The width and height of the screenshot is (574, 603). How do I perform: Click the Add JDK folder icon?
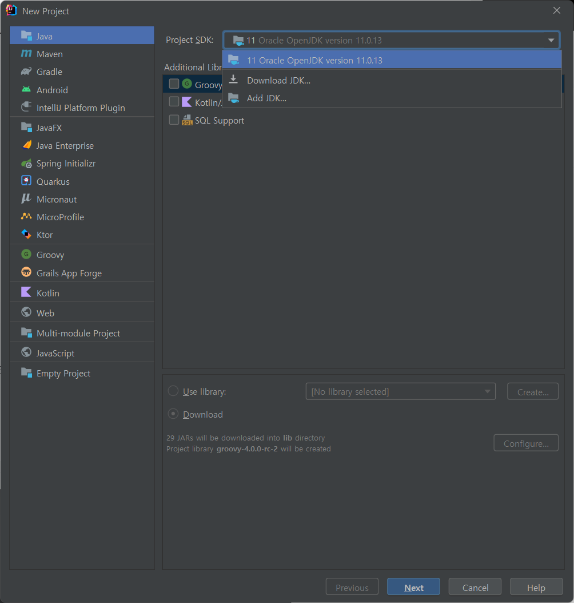[234, 98]
